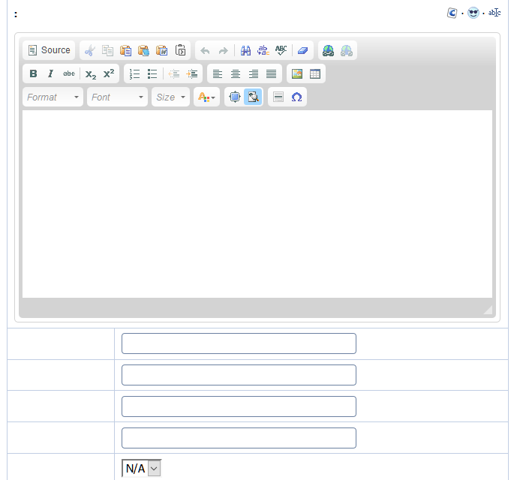
Task: Toggle Maximize editor button
Action: coord(234,97)
